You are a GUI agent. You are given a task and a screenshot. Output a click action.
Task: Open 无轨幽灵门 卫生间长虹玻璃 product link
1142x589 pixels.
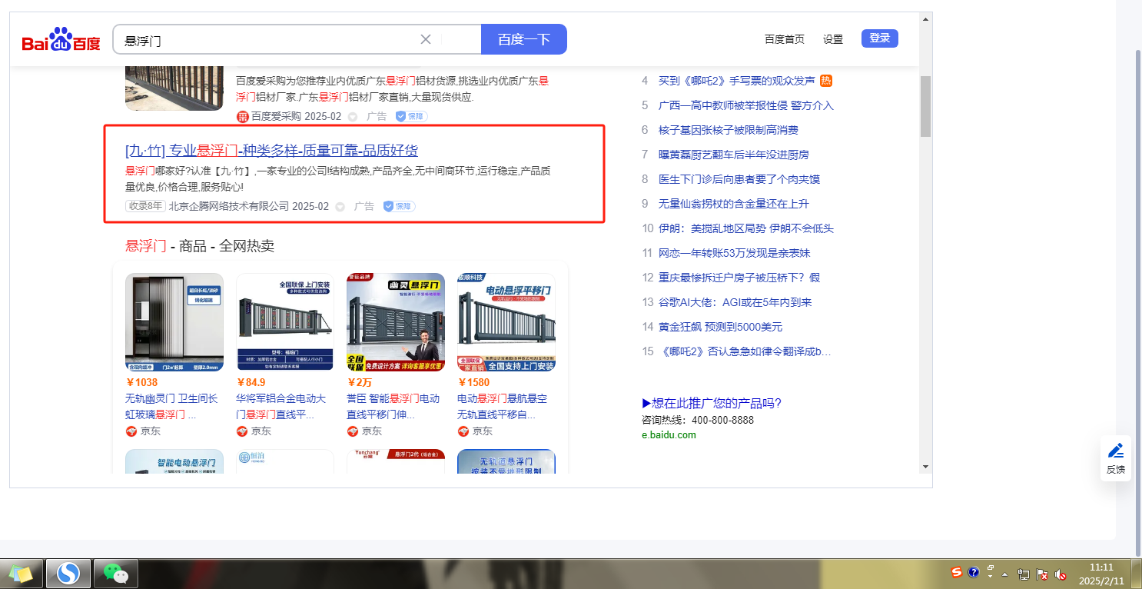tap(172, 407)
